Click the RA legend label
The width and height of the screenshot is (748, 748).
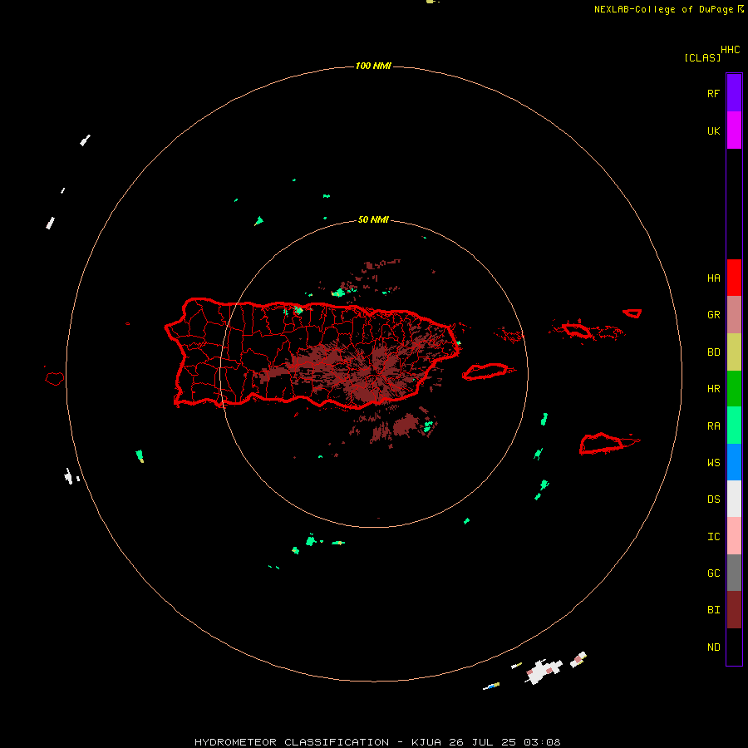click(713, 426)
